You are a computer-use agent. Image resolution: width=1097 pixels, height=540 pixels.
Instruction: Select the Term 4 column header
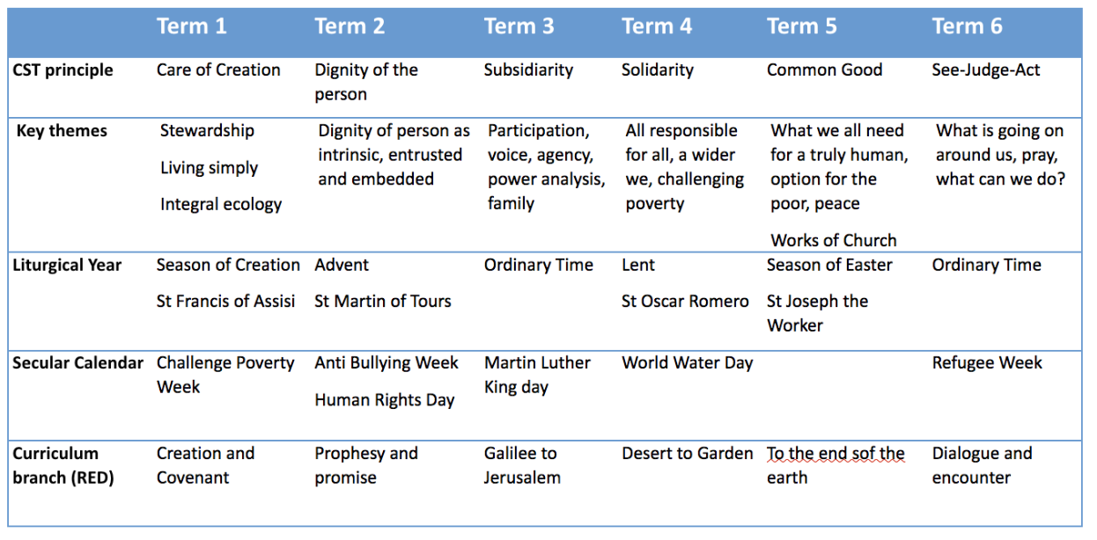tap(657, 26)
